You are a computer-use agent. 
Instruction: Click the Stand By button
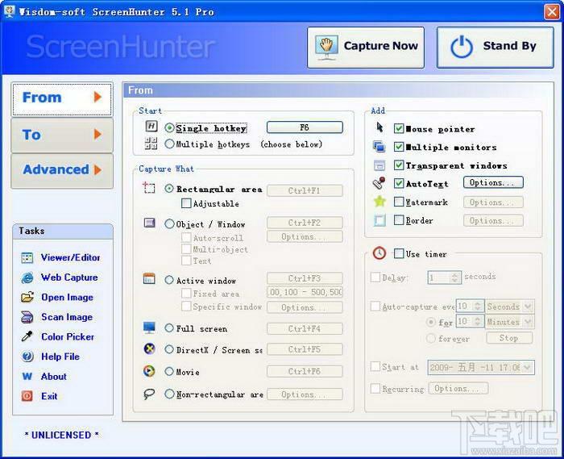click(496, 47)
